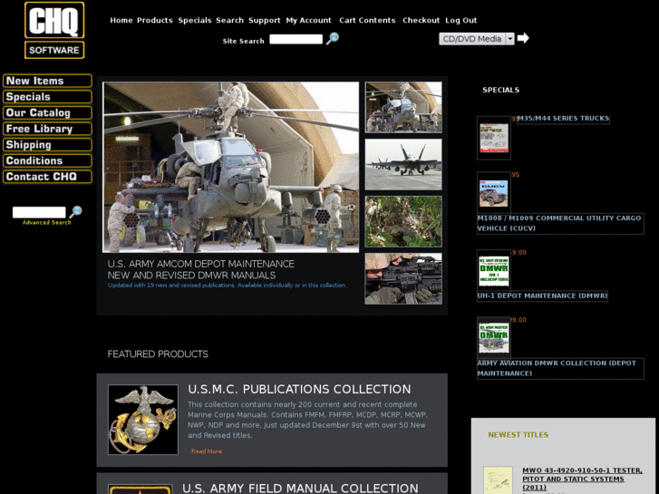Open My Account page
659x494 pixels.
coord(308,20)
